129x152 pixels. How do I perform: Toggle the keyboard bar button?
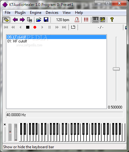(x=96, y=20)
